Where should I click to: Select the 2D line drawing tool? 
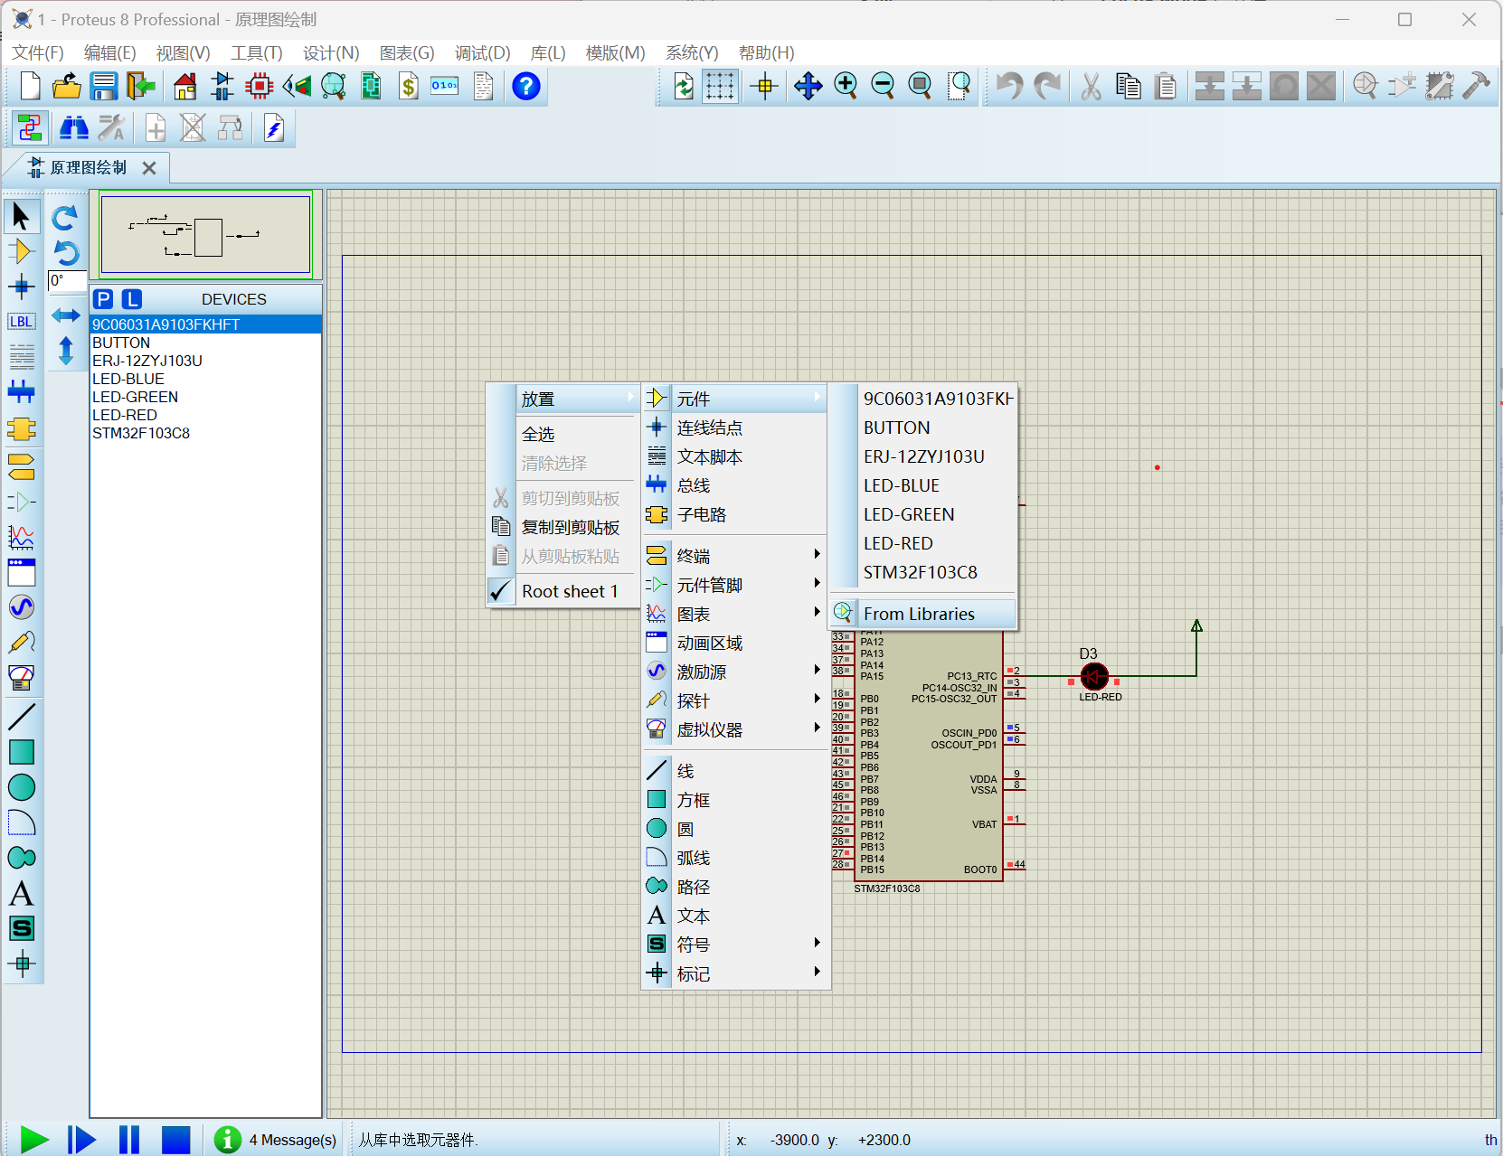coord(21,717)
